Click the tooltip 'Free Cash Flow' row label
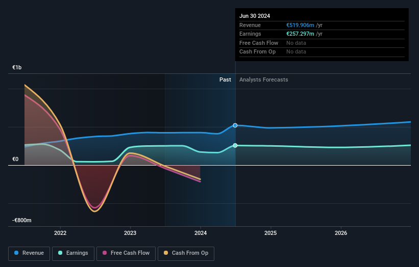Screen dimensions: 419x267 coord(259,43)
